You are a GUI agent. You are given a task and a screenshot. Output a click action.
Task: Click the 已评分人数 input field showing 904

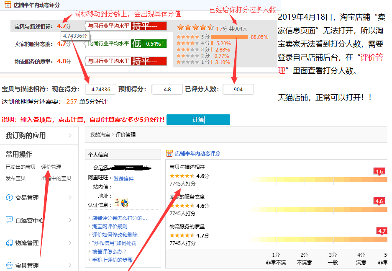coord(238,89)
